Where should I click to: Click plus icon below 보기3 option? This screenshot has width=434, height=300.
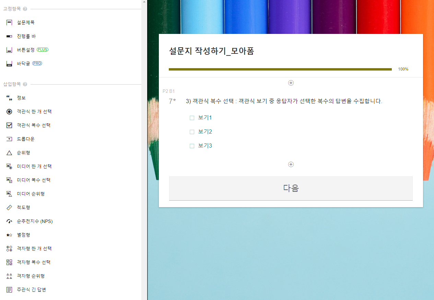(x=291, y=164)
